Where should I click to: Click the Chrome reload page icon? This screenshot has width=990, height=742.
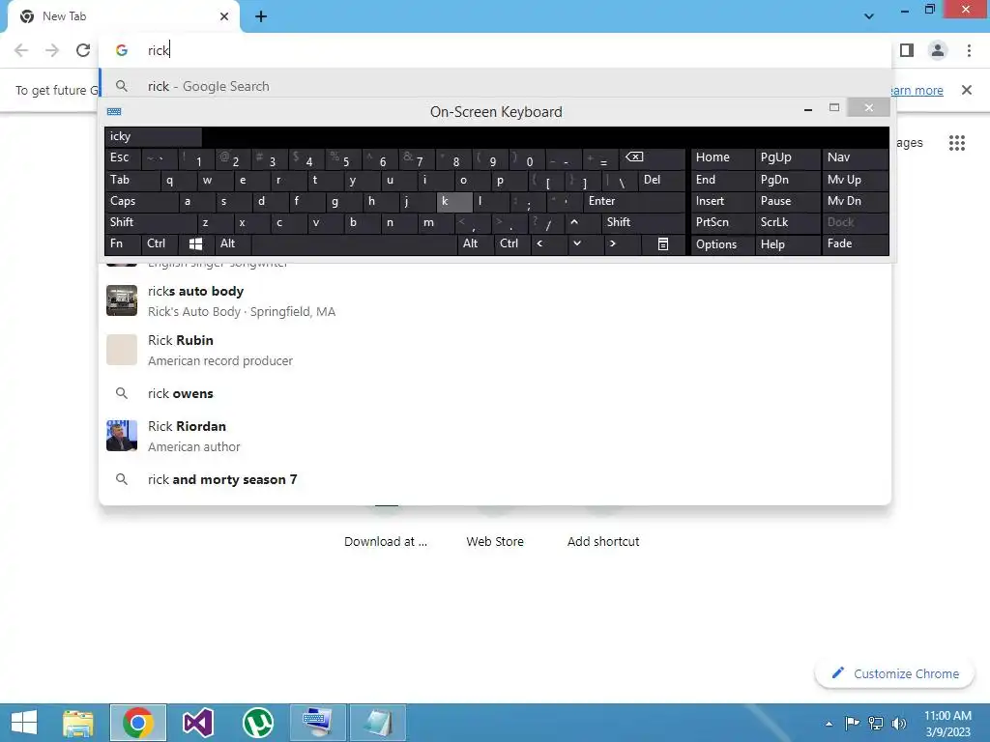coord(83,50)
